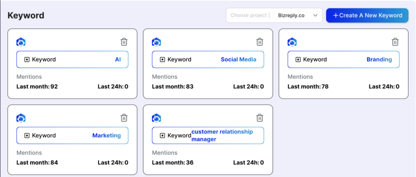The width and height of the screenshot is (416, 177).
Task: Click the chevron next to Bizreply.co
Action: click(x=315, y=15)
